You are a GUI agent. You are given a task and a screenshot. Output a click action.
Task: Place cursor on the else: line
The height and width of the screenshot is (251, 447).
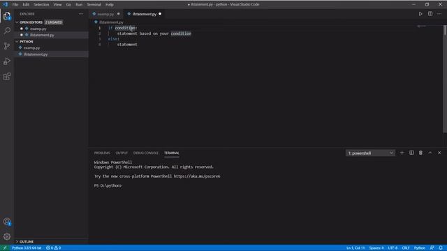(x=113, y=39)
